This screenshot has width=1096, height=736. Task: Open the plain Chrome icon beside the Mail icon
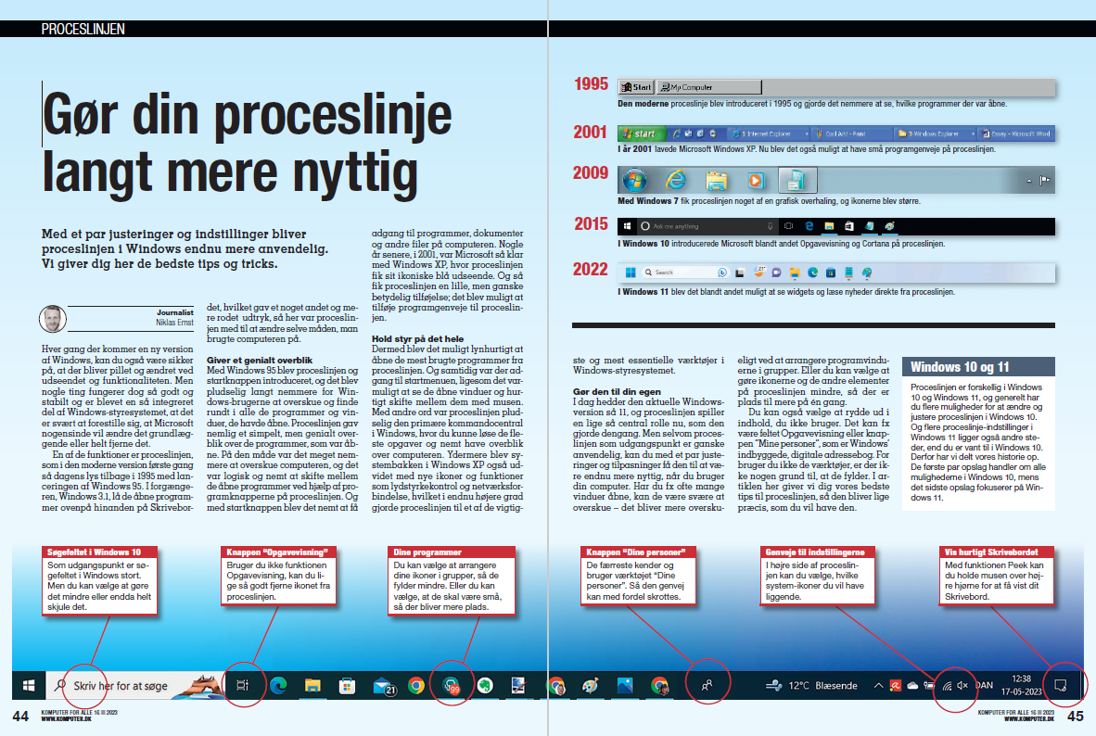coord(416,686)
